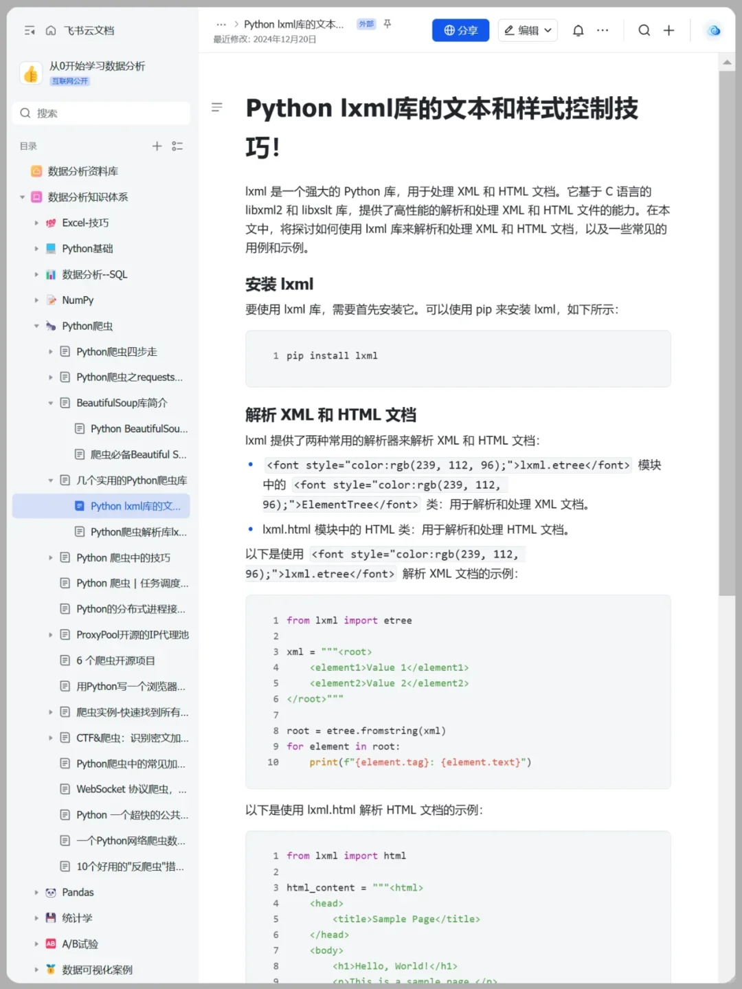Open the 编辑 dropdown menu
The height and width of the screenshot is (989, 742).
pyautogui.click(x=528, y=30)
